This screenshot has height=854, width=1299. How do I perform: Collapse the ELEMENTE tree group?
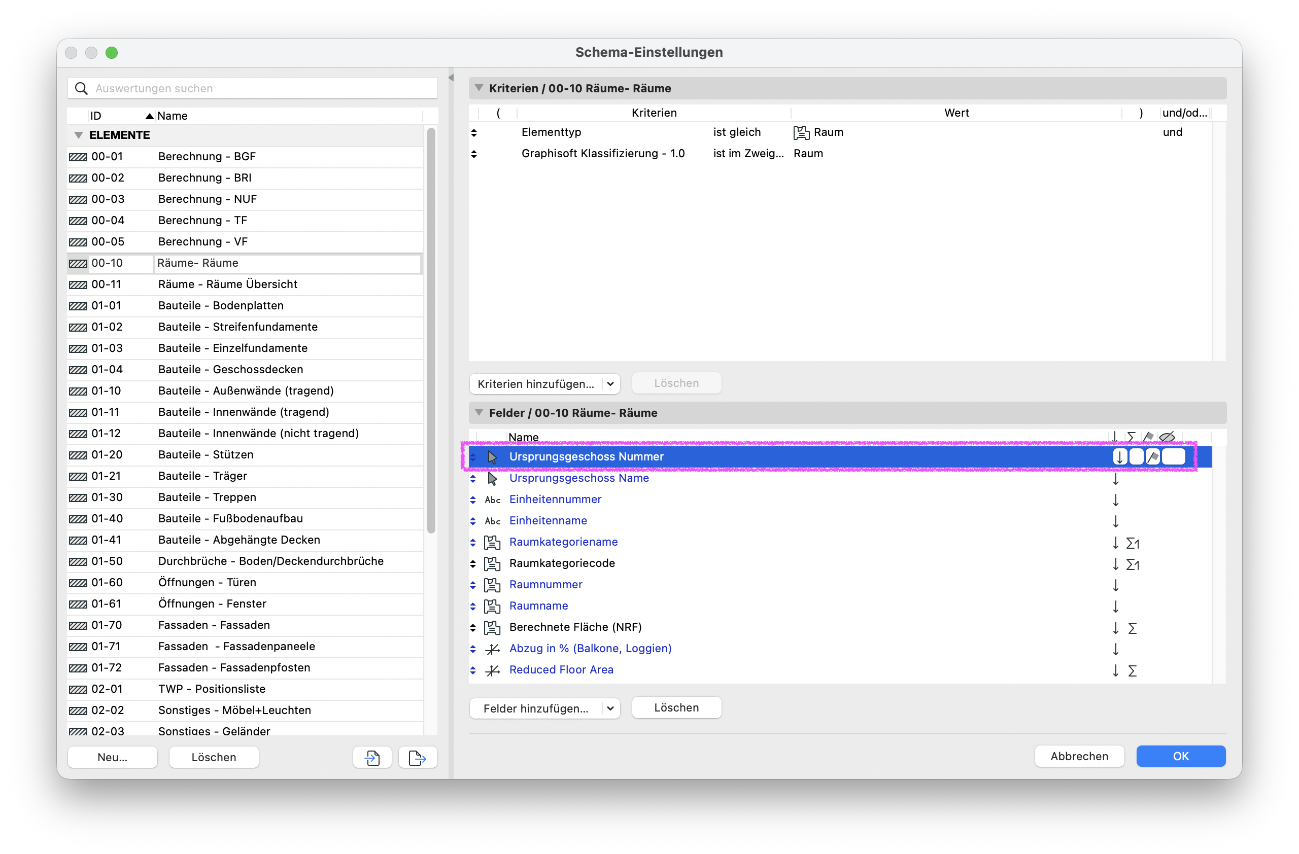[x=79, y=135]
